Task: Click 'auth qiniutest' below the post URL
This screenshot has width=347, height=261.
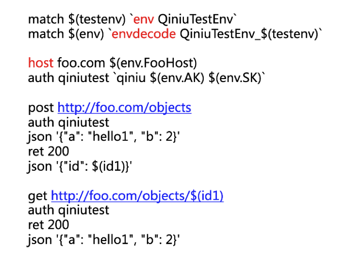Action: (68, 123)
